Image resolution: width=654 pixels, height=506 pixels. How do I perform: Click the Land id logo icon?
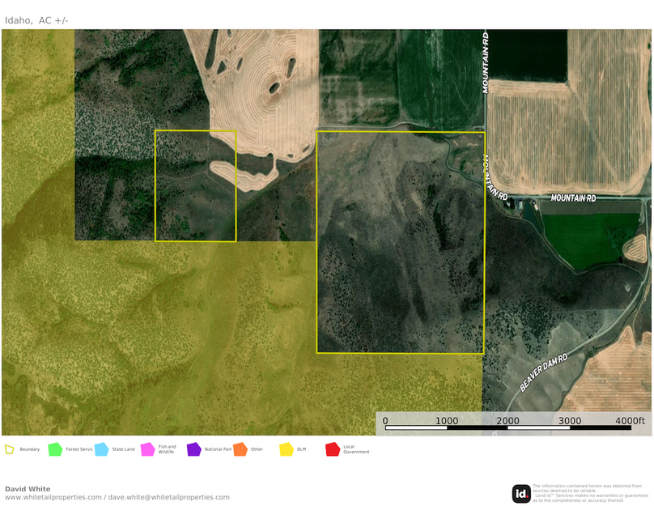click(521, 493)
